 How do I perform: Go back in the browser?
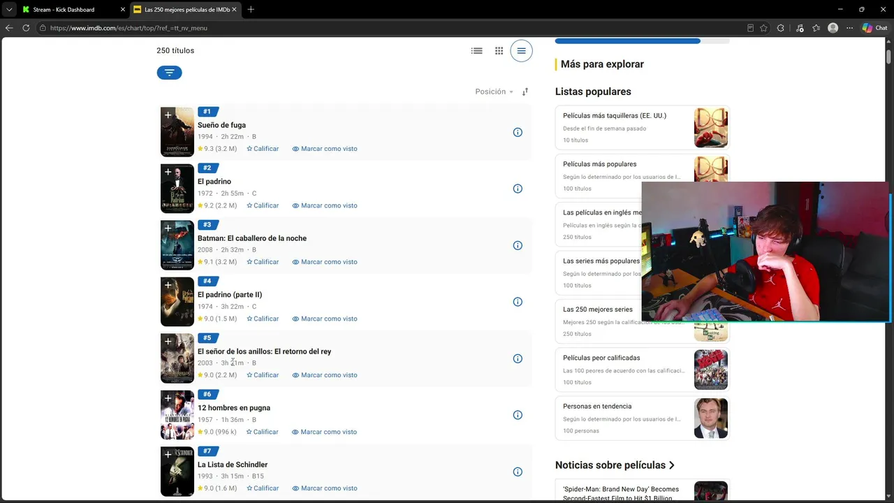click(x=9, y=28)
